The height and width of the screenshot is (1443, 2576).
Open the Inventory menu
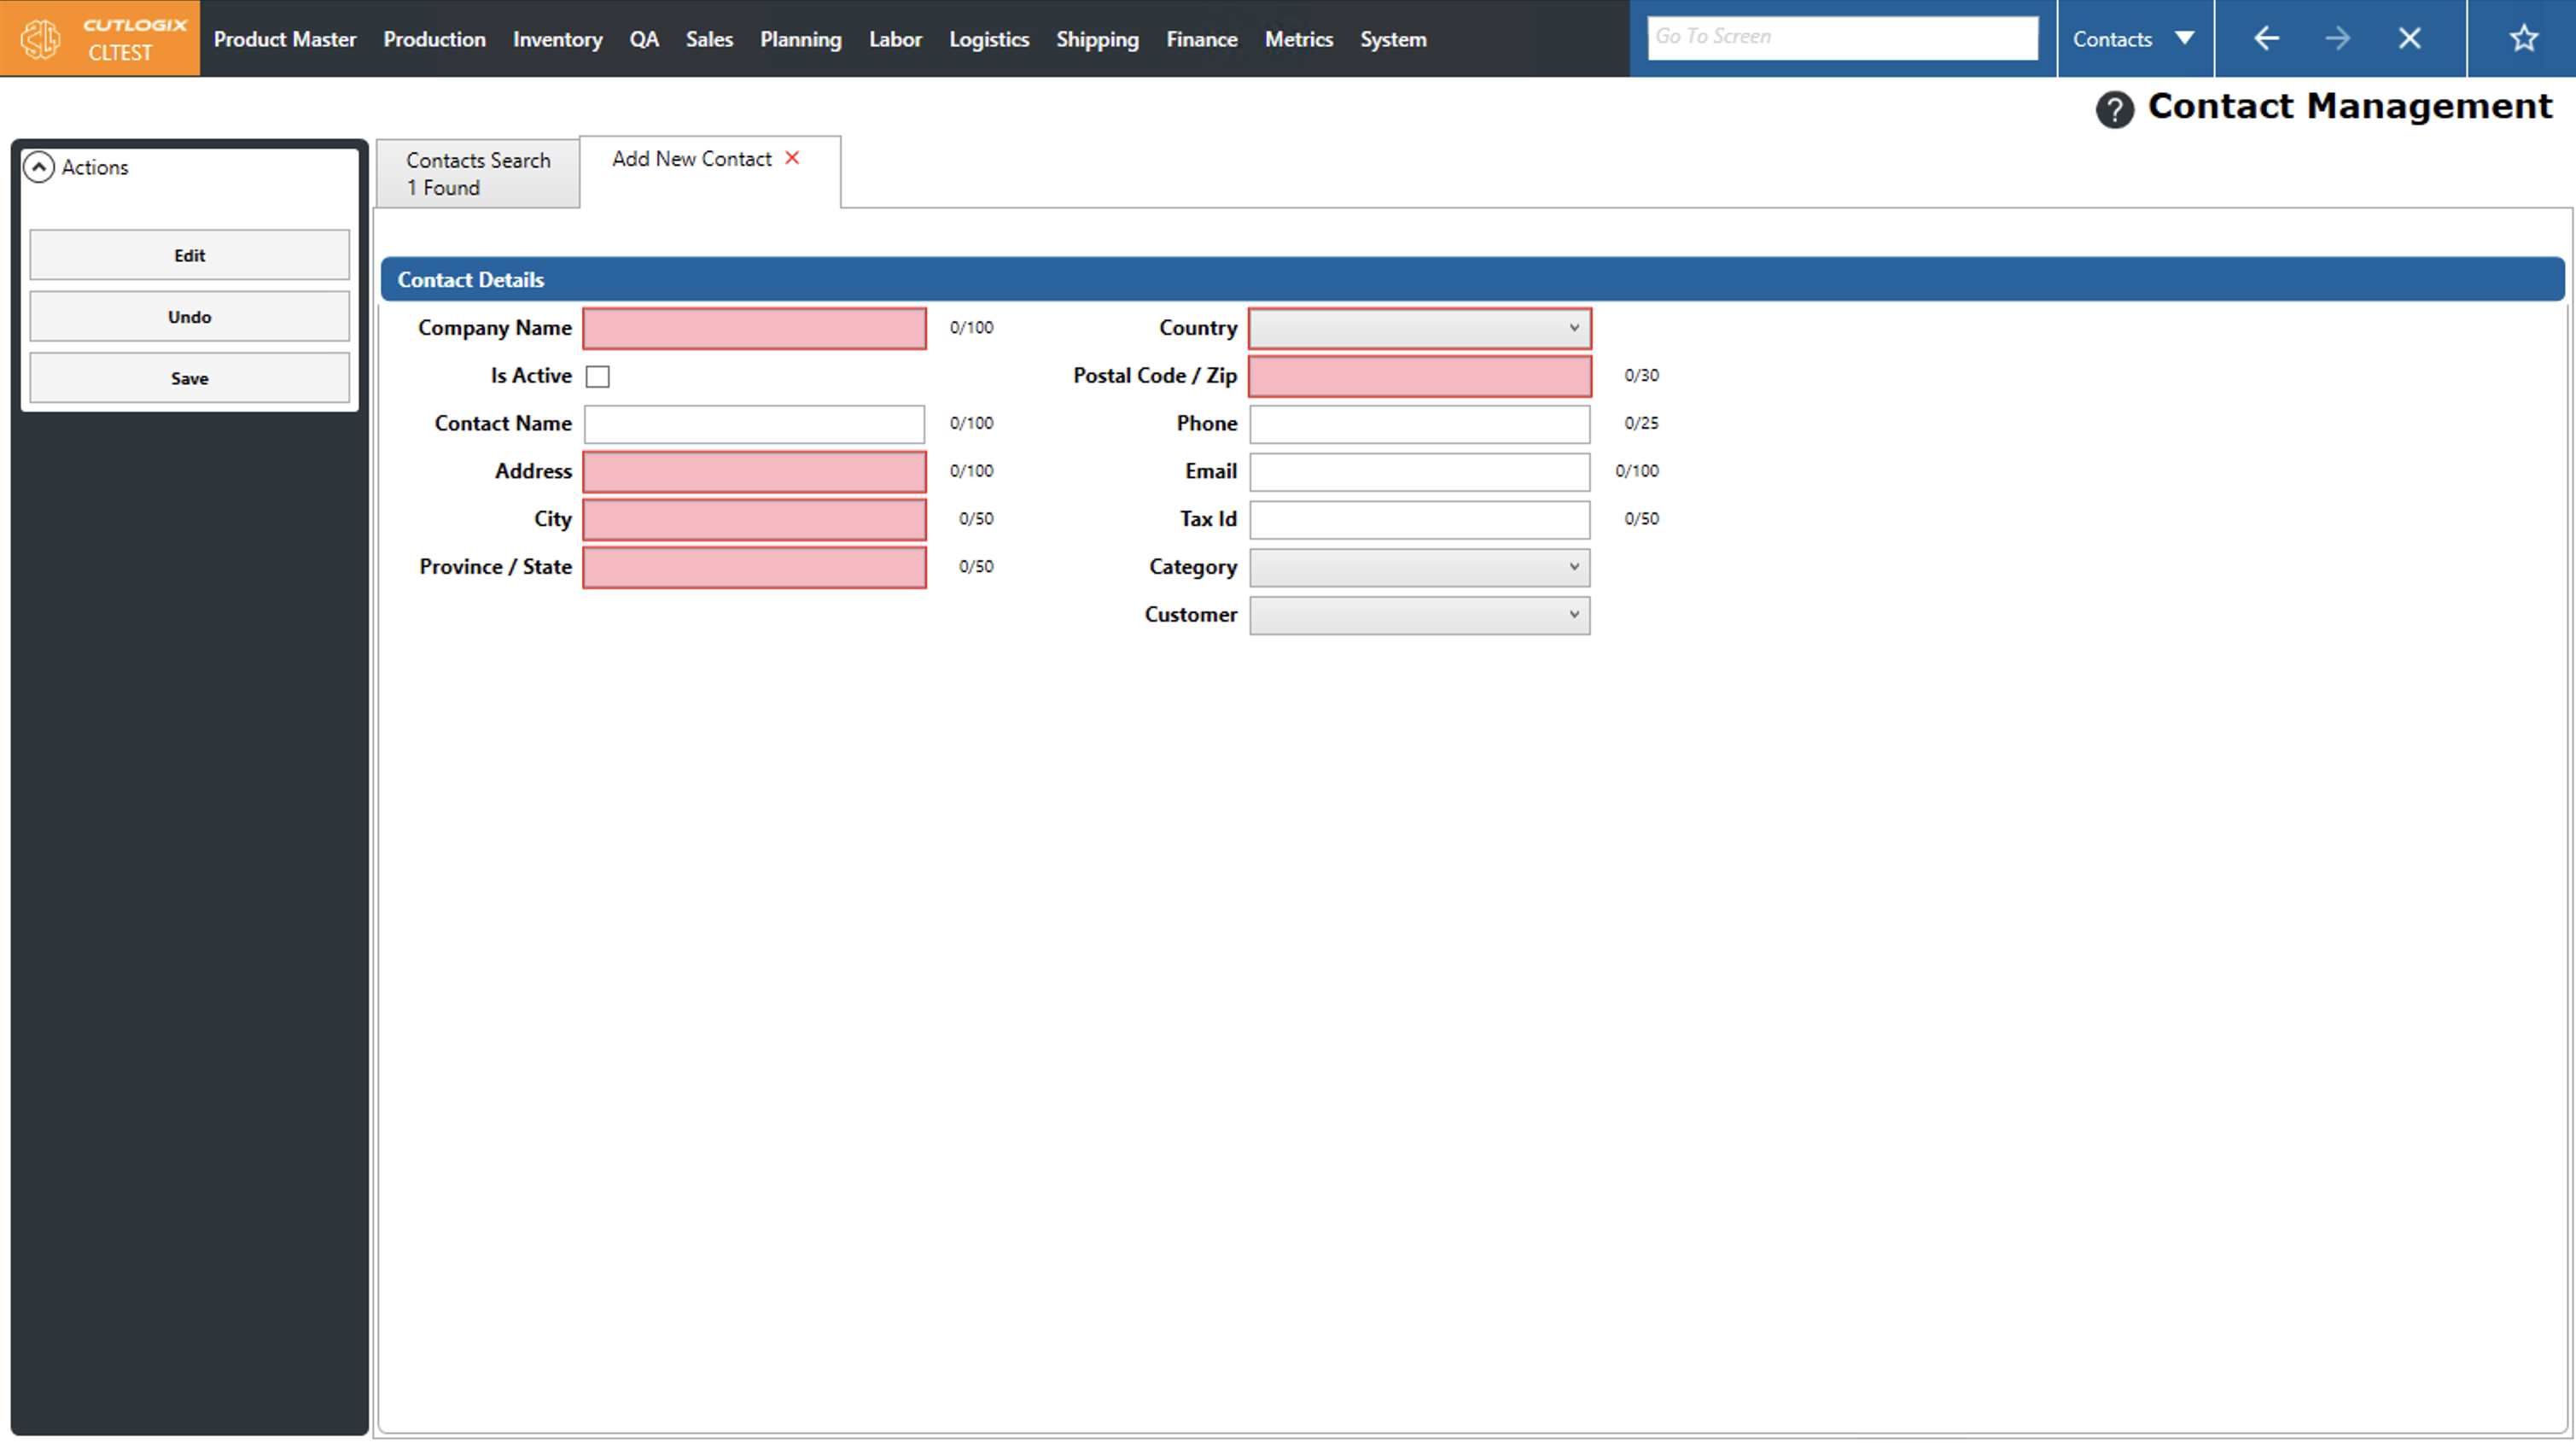point(557,39)
